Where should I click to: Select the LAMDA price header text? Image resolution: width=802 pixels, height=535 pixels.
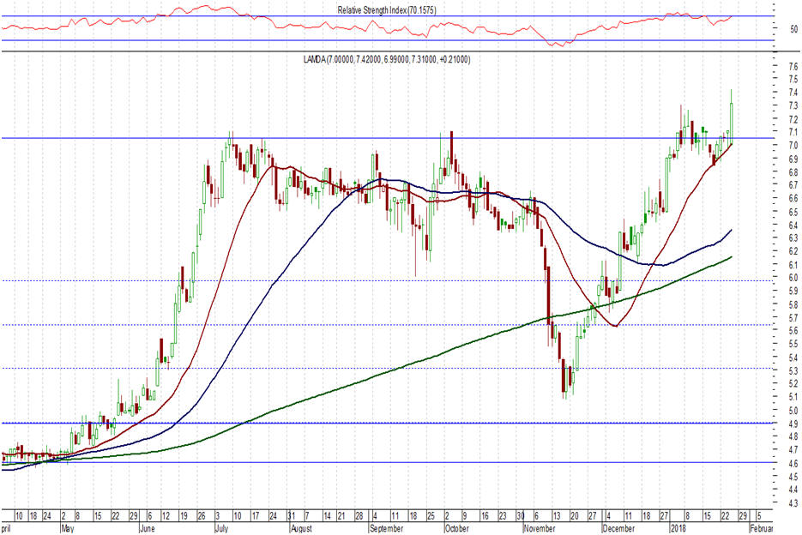click(x=387, y=59)
